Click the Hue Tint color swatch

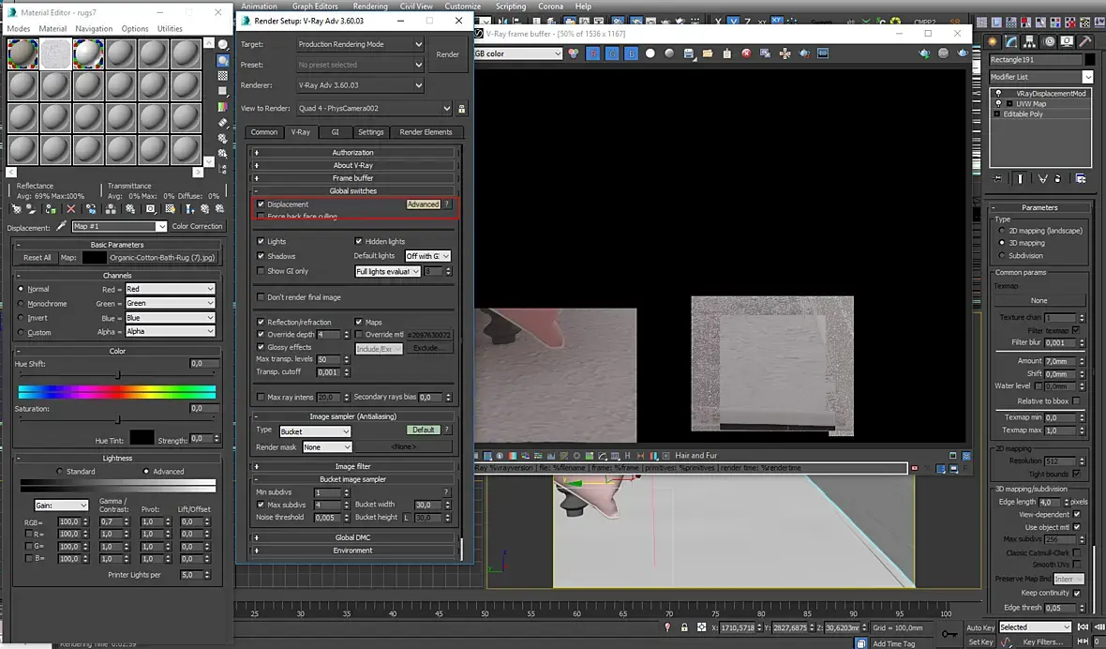[x=142, y=437]
